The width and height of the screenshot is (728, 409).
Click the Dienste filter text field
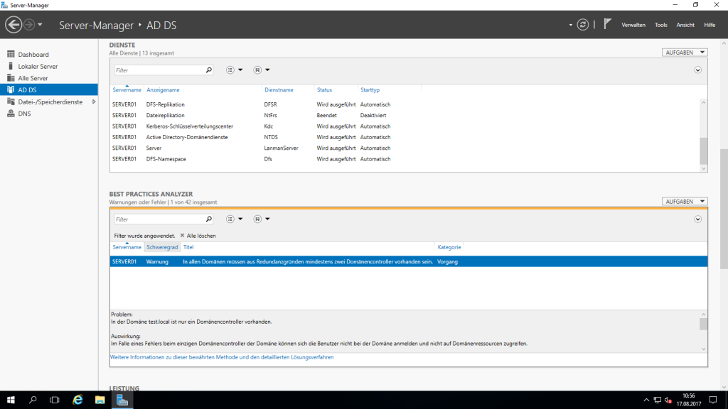[x=159, y=70]
